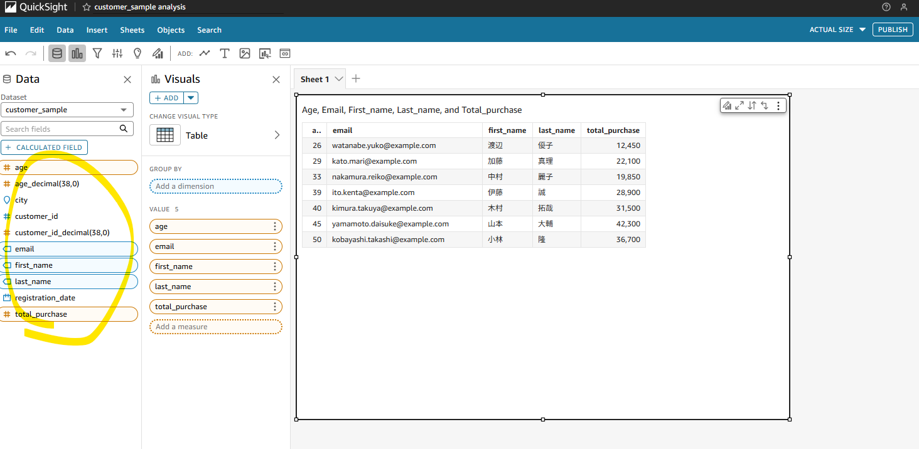Maximize the visual with expand arrows
919x449 pixels.
(739, 106)
